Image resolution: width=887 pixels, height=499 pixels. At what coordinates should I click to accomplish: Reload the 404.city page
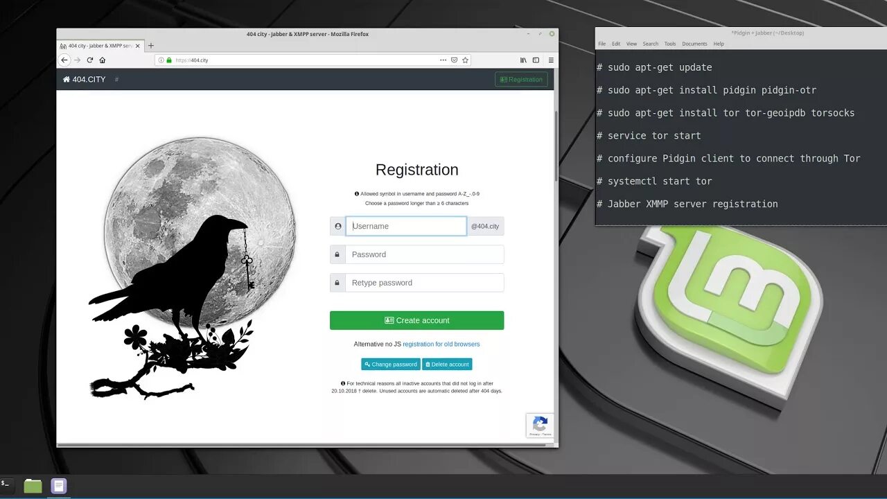89,60
